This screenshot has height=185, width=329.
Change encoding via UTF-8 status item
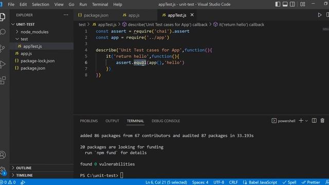tap(218, 182)
